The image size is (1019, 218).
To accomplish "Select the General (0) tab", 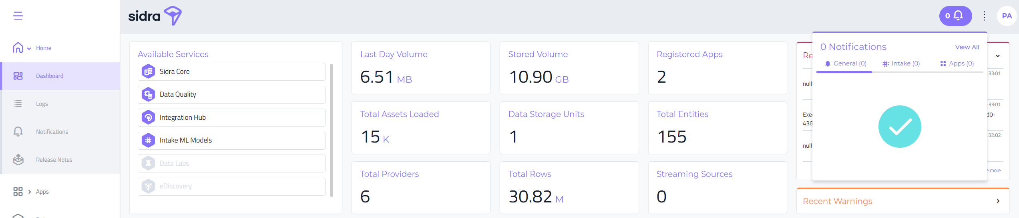I will 846,63.
